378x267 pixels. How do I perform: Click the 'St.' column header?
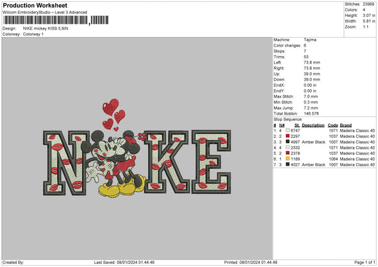tap(297, 125)
